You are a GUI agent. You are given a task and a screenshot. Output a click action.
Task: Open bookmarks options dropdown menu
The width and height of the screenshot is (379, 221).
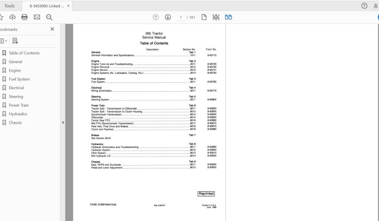(x=4, y=41)
